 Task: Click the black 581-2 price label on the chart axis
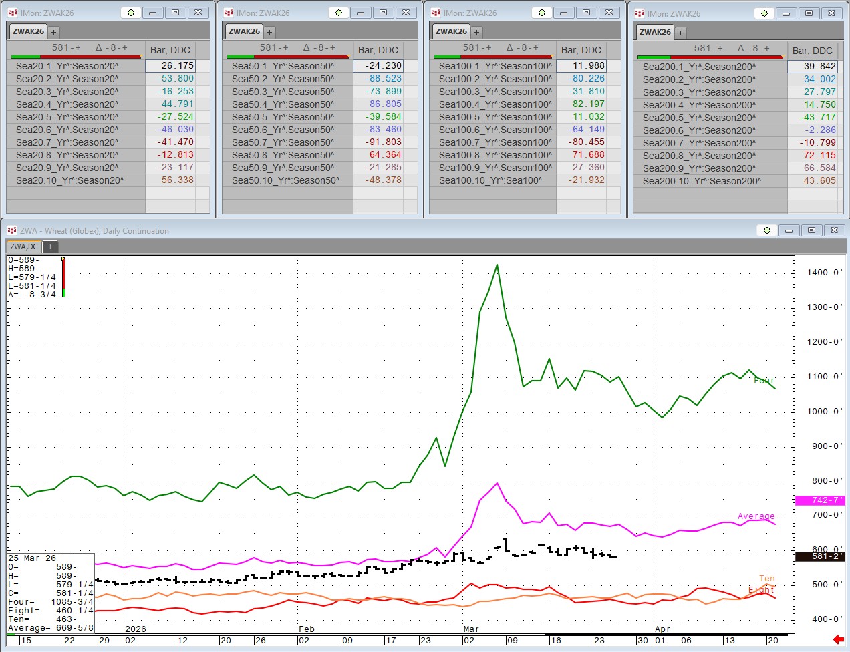[819, 556]
